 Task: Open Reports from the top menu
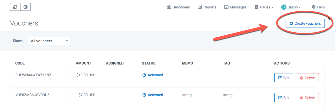coord(207,7)
